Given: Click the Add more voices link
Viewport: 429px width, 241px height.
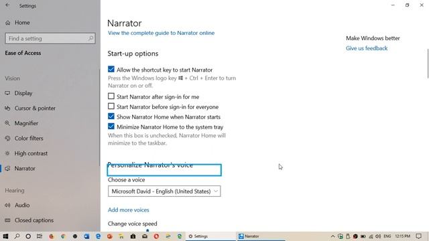Looking at the screenshot, I should click(128, 210).
